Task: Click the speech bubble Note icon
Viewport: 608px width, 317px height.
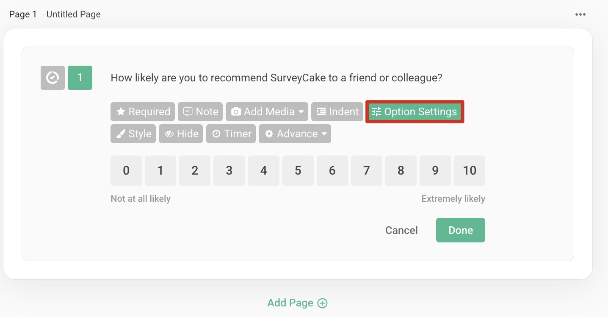Action: (189, 111)
